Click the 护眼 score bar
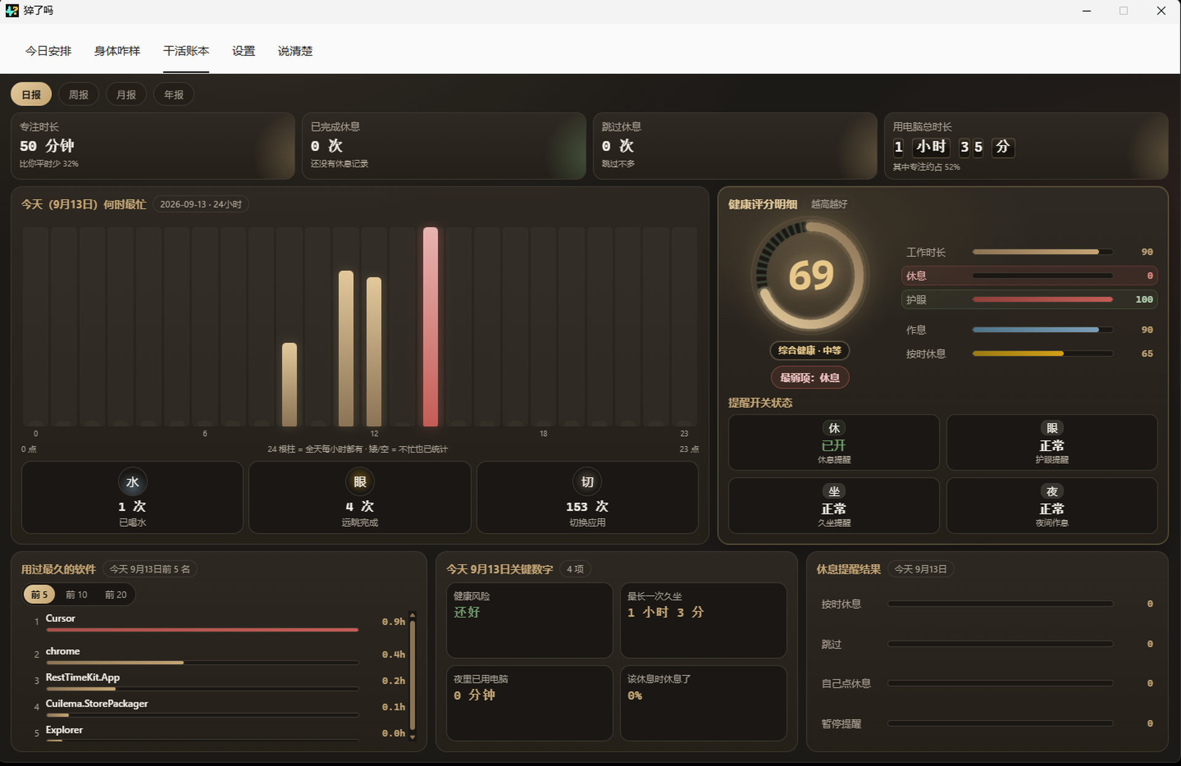Image resolution: width=1181 pixels, height=766 pixels. [x=1042, y=300]
